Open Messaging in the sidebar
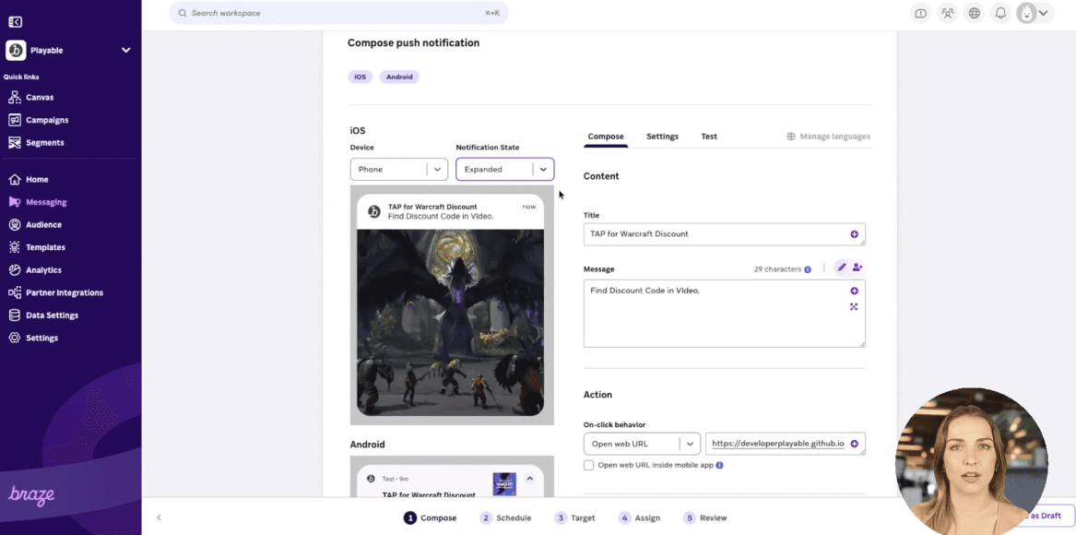Image resolution: width=1076 pixels, height=535 pixels. (46, 202)
